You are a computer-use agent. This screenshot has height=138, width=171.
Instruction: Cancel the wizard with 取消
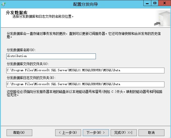(x=151, y=133)
